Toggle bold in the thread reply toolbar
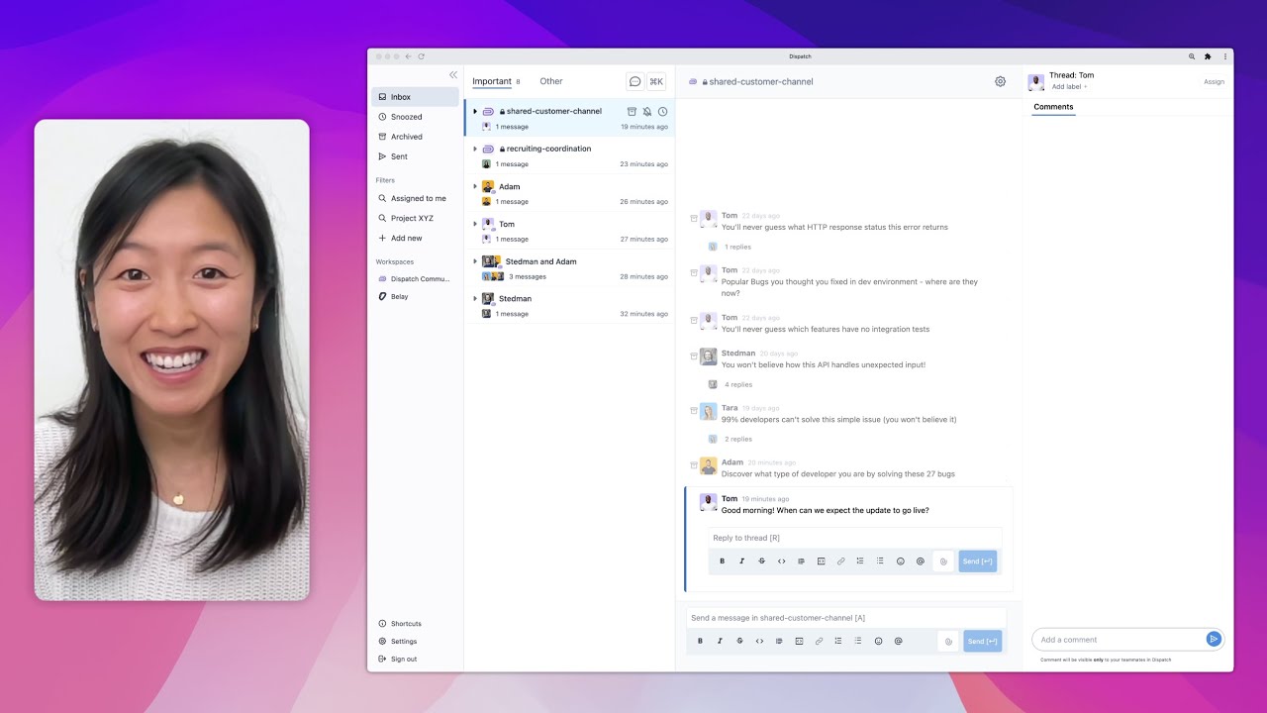Image resolution: width=1267 pixels, height=713 pixels. (x=722, y=561)
